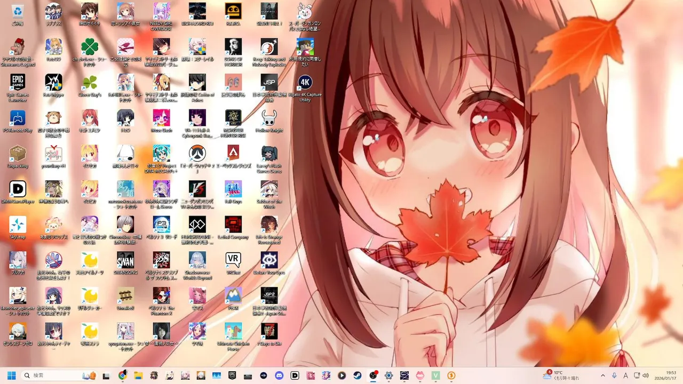Open Keep Talking and Nobody Explodes icon
The height and width of the screenshot is (384, 683).
269,53
